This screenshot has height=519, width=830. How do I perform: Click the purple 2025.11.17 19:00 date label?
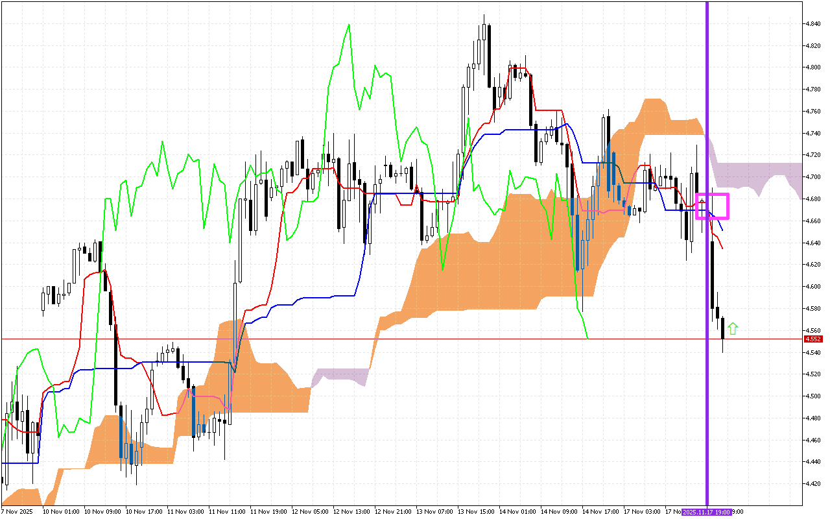pos(707,512)
